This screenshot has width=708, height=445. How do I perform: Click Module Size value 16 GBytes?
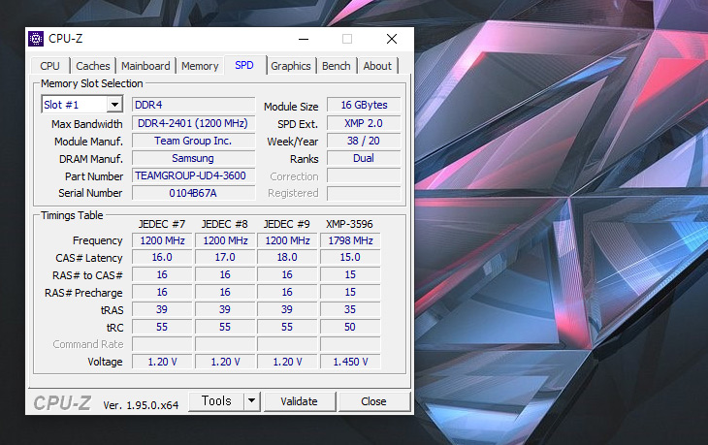(x=364, y=105)
